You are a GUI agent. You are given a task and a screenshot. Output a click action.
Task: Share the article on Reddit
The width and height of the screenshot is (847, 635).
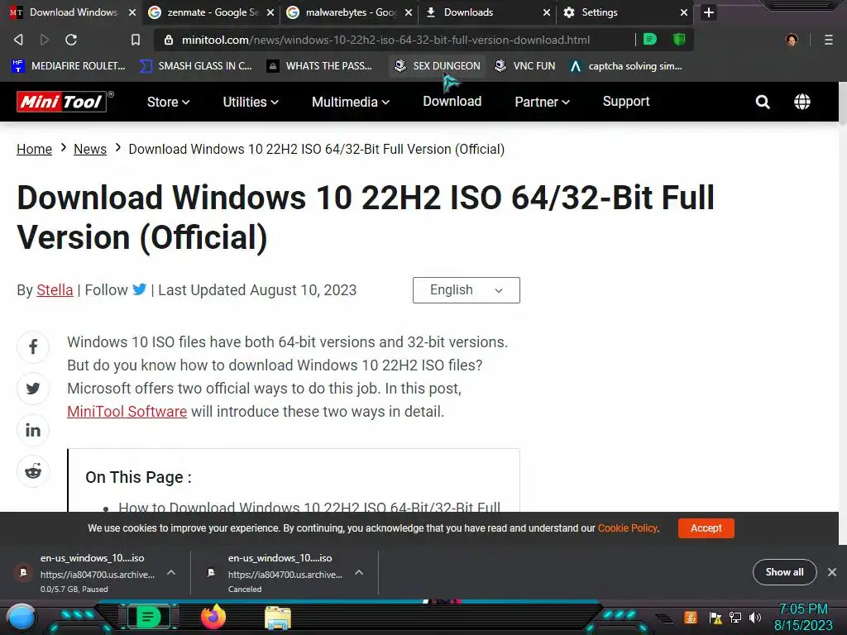(x=33, y=471)
